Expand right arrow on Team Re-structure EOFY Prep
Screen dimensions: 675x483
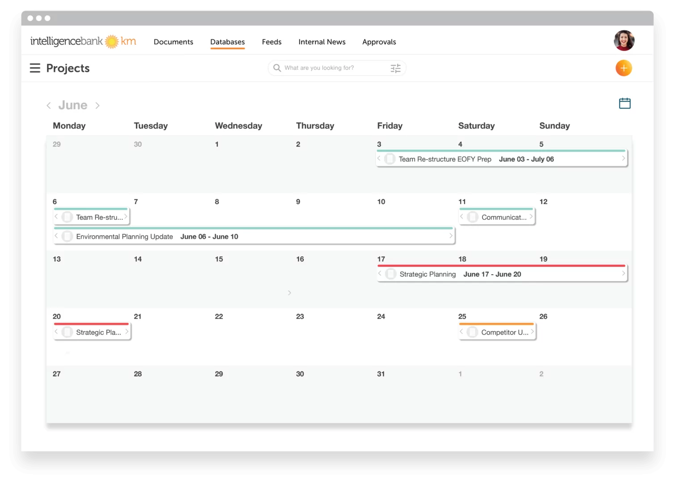(x=623, y=158)
